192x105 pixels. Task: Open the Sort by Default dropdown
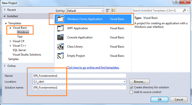[85, 11]
